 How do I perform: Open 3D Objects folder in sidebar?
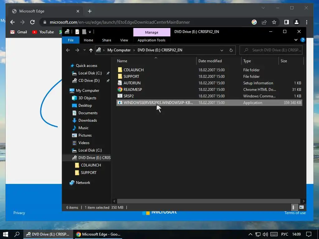point(87,98)
